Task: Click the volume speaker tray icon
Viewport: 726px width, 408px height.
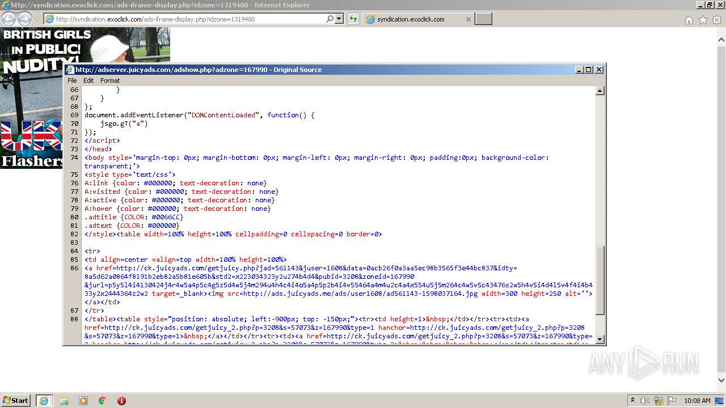Action: click(645, 401)
